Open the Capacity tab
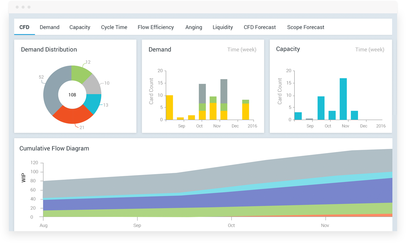The image size is (406, 243). (80, 27)
